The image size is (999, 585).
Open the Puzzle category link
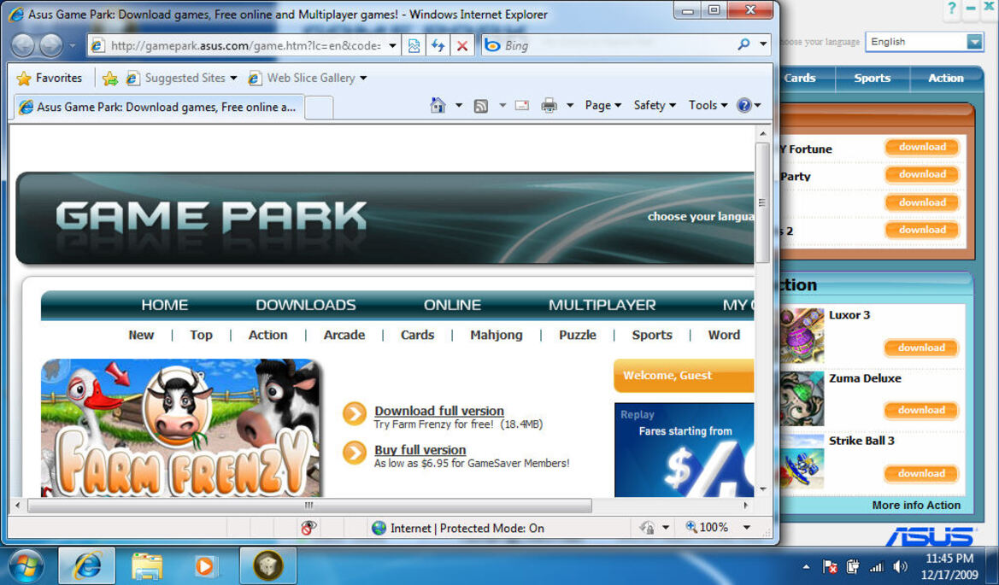click(577, 335)
